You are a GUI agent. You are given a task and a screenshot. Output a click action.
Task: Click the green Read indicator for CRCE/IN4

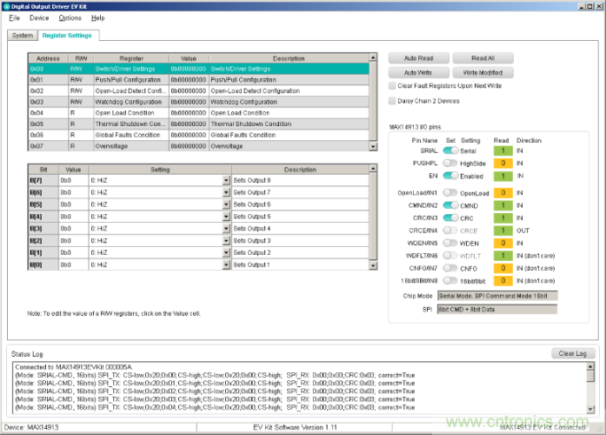(502, 231)
